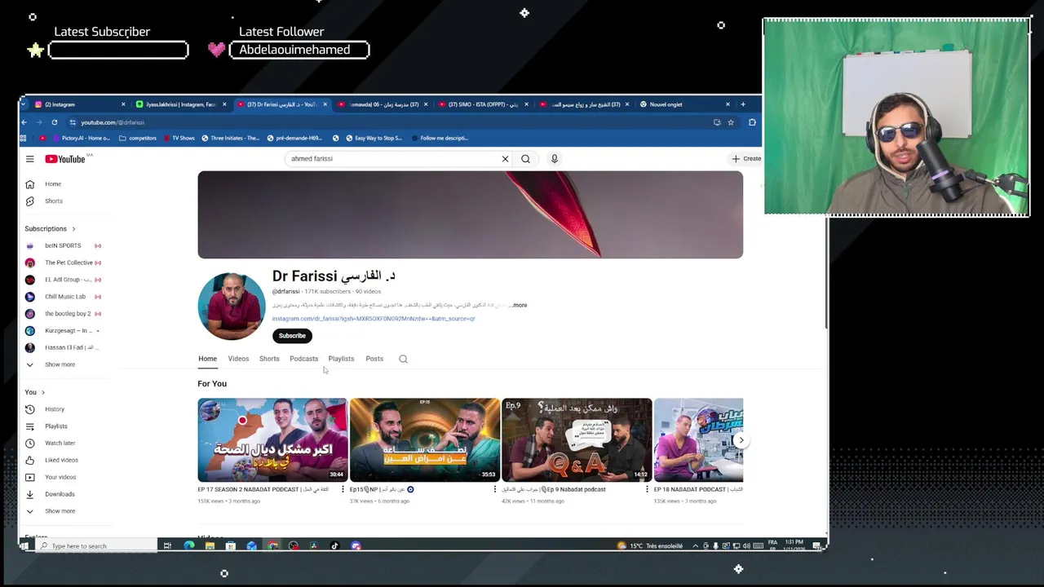Open TikTok from the taskbar
The height and width of the screenshot is (587, 1044).
[334, 546]
